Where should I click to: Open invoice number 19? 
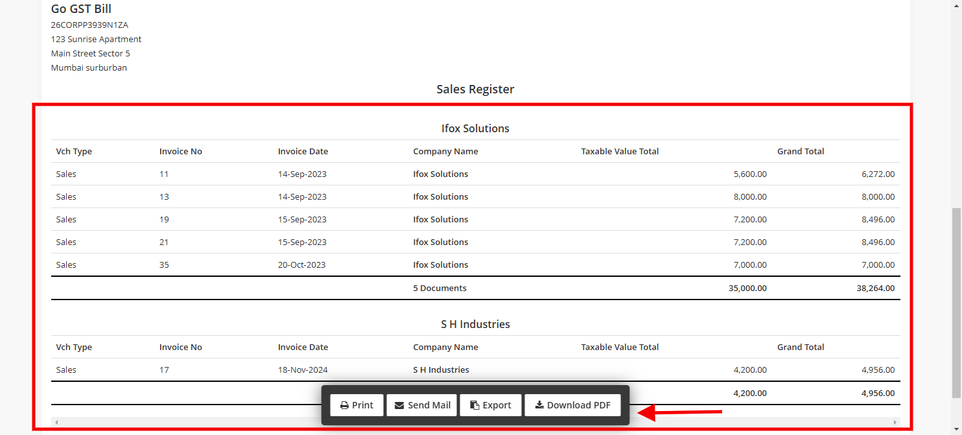163,219
